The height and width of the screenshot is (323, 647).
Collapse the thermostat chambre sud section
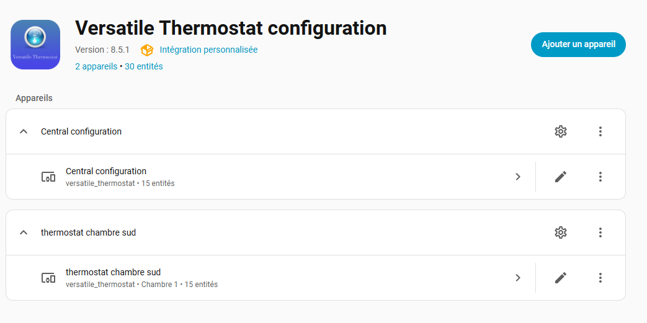point(24,232)
